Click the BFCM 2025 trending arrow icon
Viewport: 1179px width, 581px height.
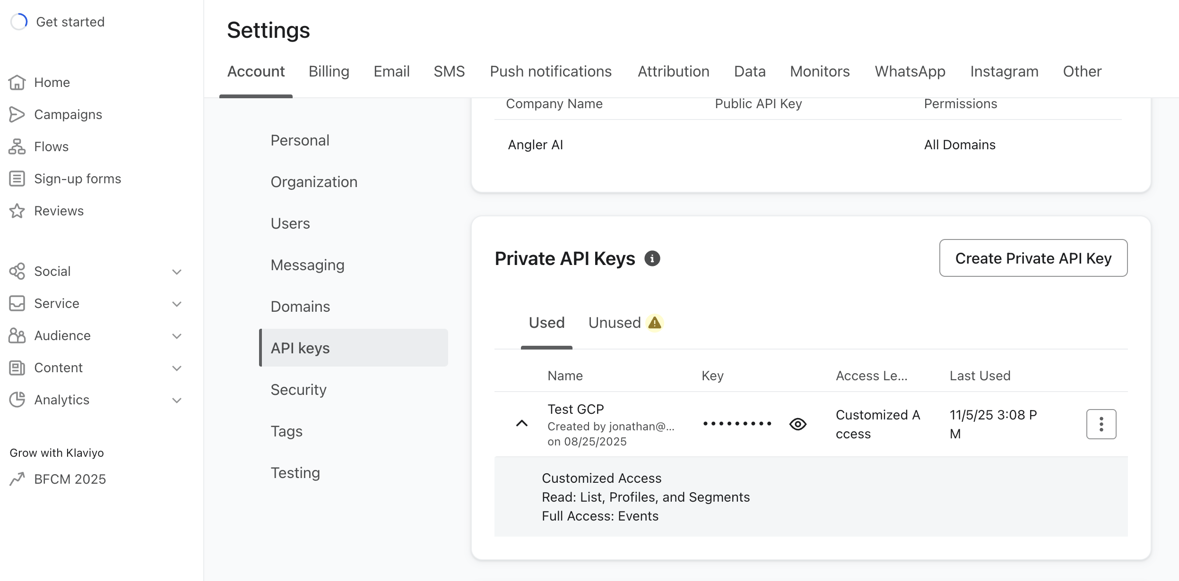click(17, 479)
